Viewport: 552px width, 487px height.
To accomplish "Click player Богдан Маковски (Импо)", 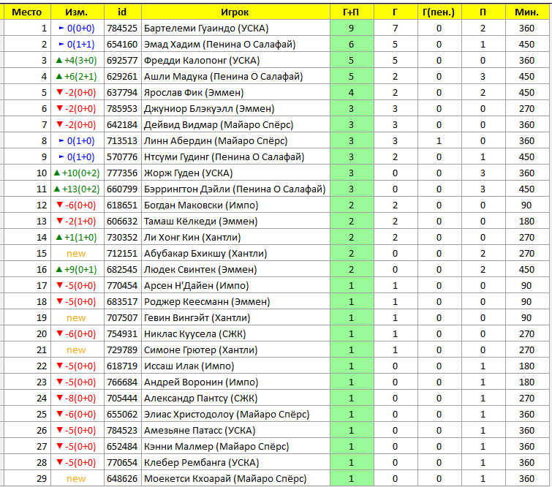I will 201,205.
